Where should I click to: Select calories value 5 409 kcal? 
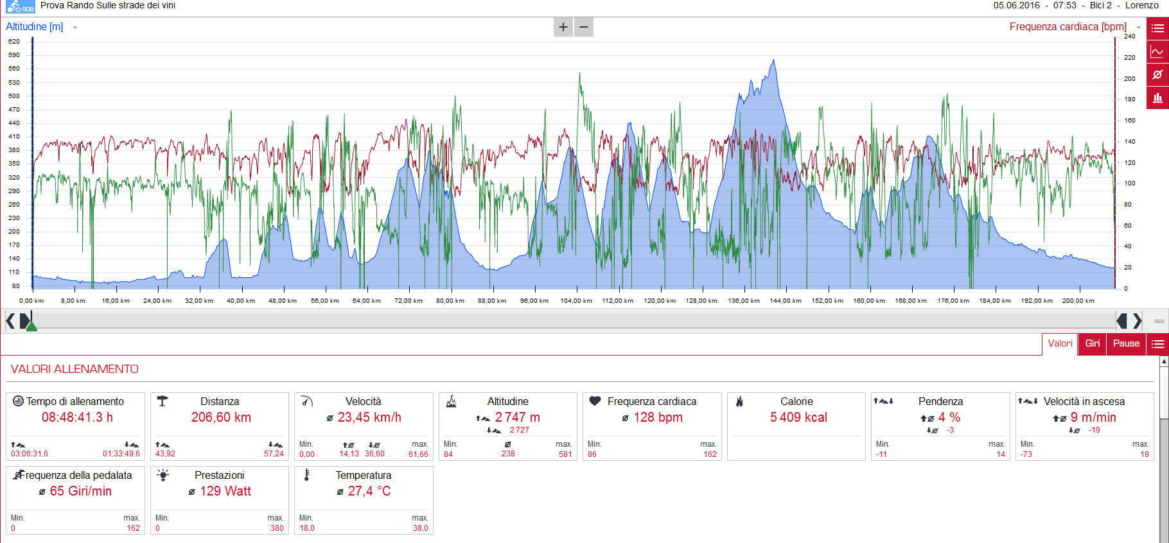798,417
